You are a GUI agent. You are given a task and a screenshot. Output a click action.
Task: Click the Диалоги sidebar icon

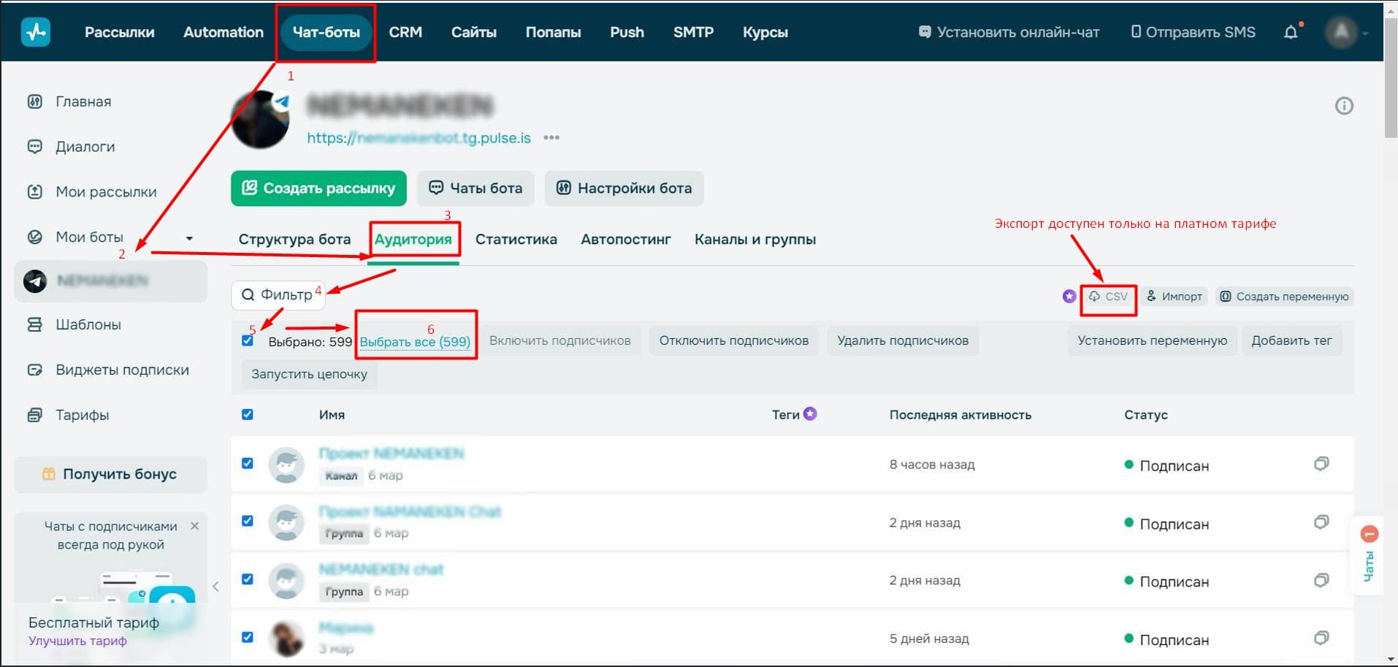tap(34, 147)
